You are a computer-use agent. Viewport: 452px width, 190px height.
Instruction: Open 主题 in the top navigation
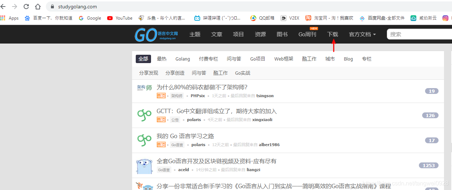[195, 34]
